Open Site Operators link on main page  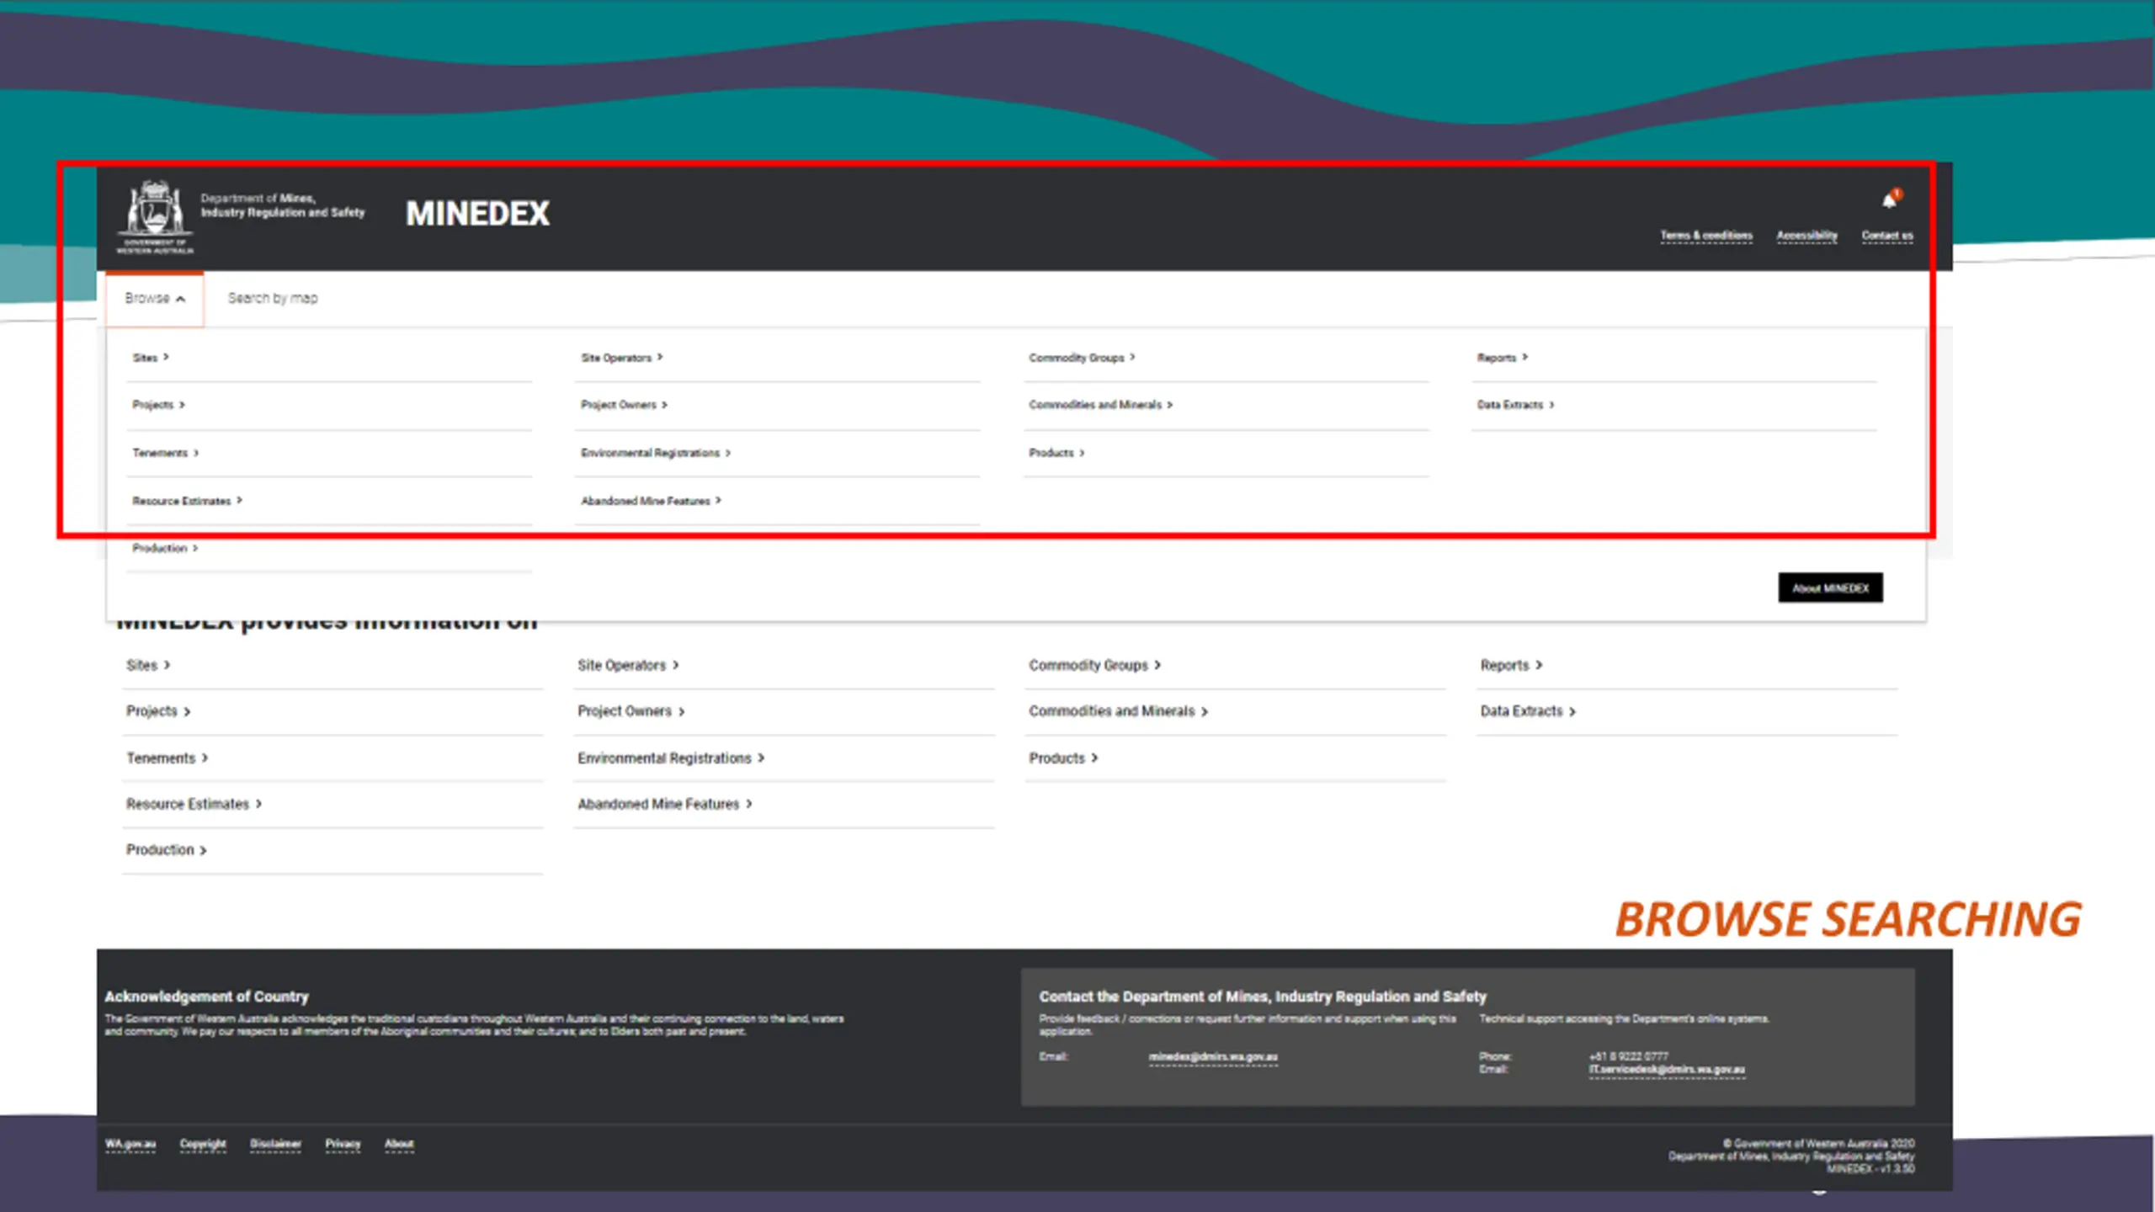pos(628,665)
